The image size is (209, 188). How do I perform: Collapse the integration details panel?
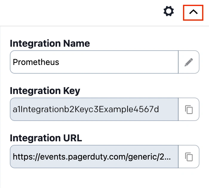[193, 12]
